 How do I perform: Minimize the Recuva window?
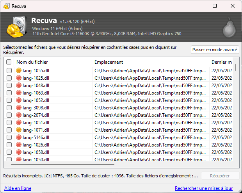tap(197, 6)
